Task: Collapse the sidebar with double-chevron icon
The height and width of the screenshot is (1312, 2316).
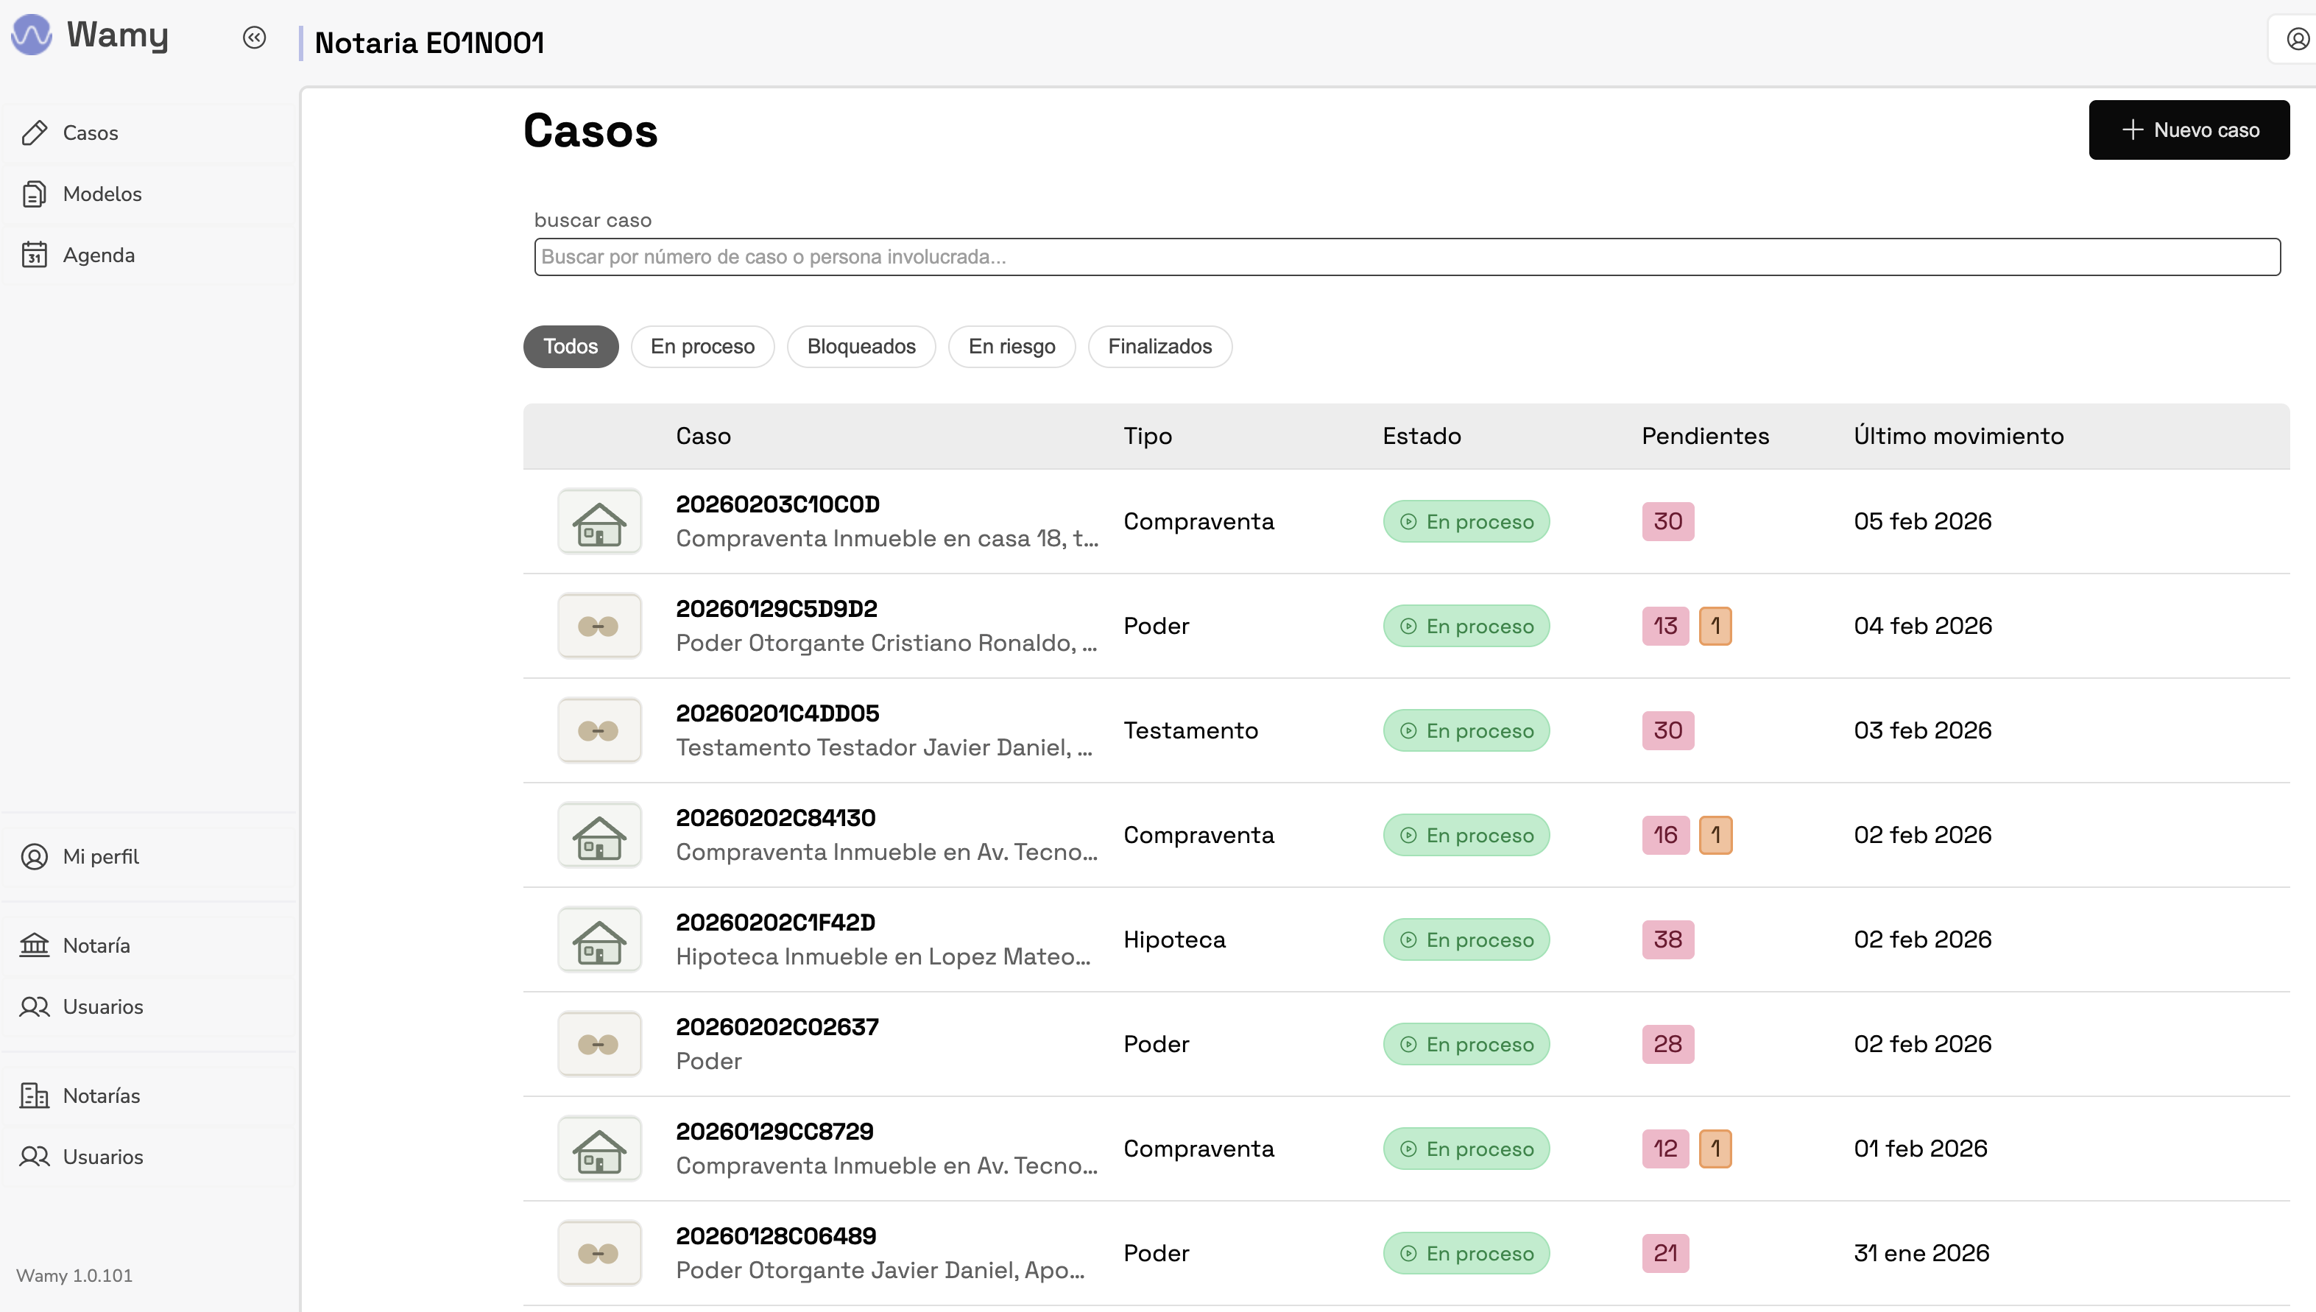Action: [254, 38]
